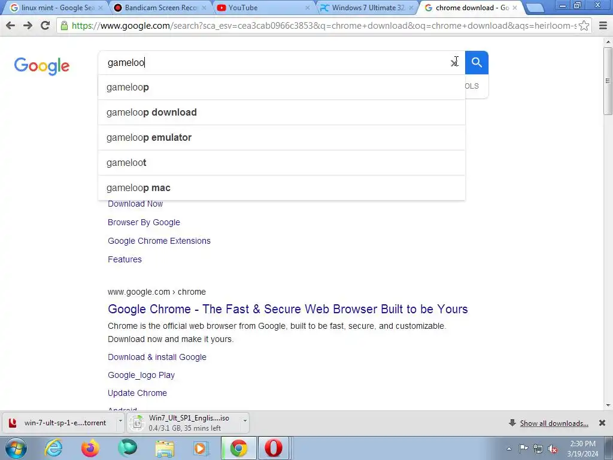Open the Google_logo Play link
The image size is (613, 460).
[141, 375]
